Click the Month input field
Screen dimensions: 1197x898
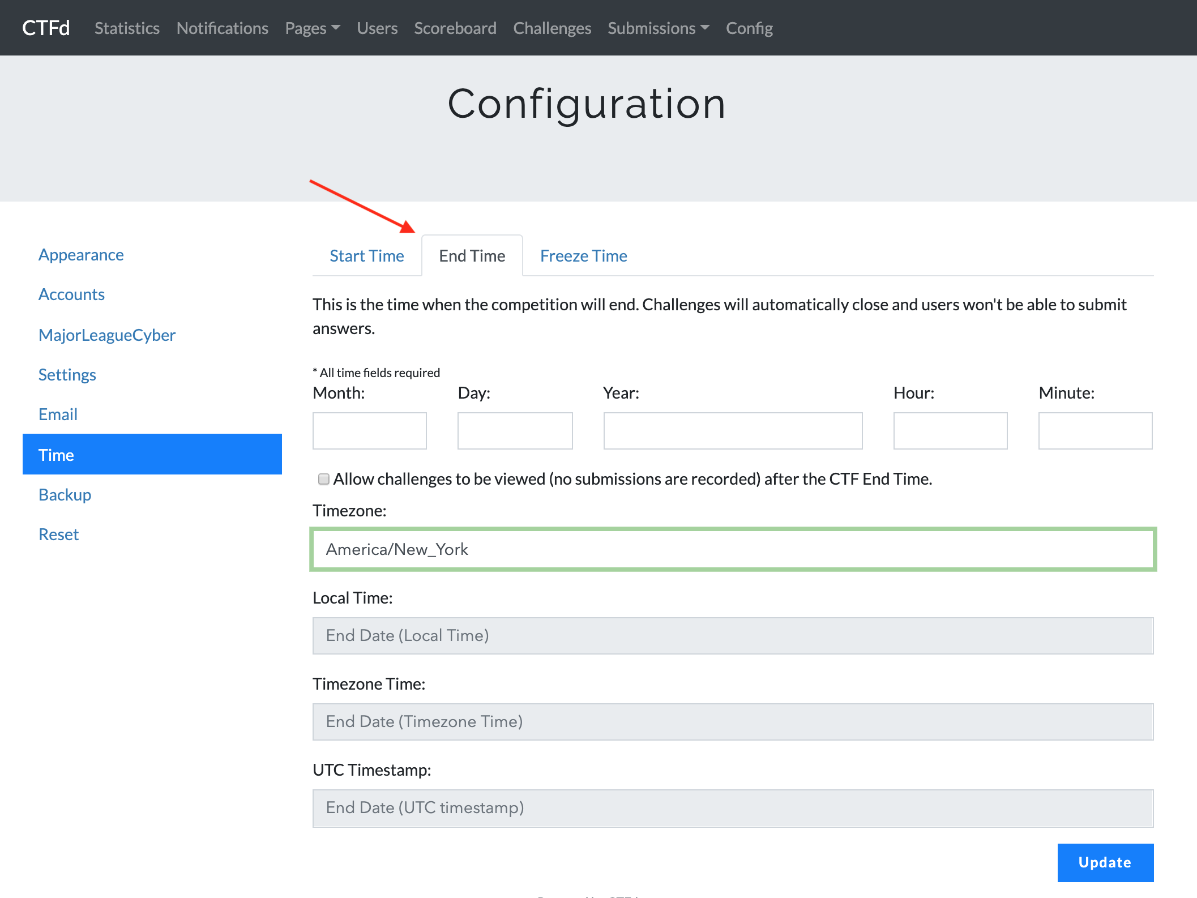pos(369,431)
